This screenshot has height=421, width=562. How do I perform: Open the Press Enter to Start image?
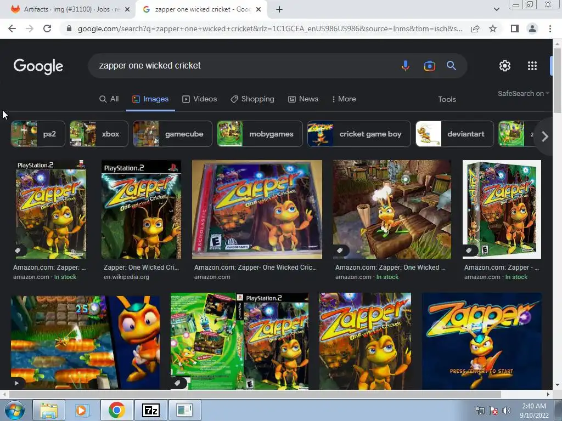[x=482, y=341]
